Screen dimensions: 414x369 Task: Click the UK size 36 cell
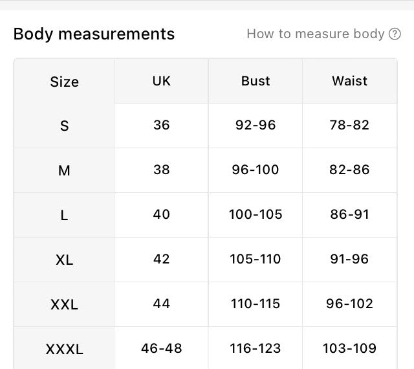pos(161,126)
